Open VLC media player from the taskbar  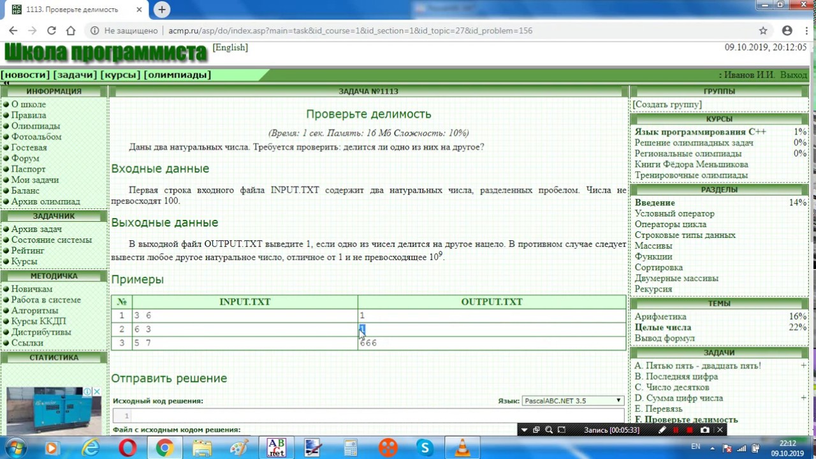click(463, 448)
